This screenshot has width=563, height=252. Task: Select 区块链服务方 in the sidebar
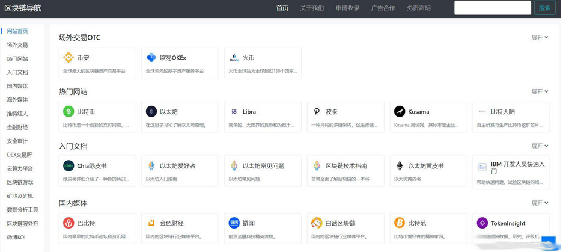[23, 223]
